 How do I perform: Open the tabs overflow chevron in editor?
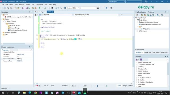133,12
